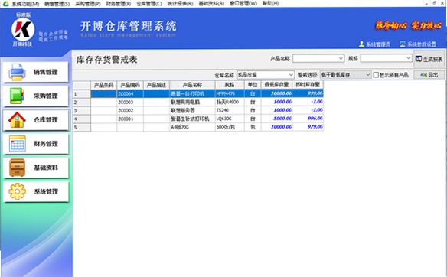Screen dimensions: 447x277
Task: Open the 销售管理(S) menu
Action: point(57,4)
